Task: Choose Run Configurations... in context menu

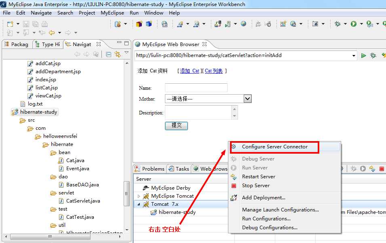Action: (285, 219)
